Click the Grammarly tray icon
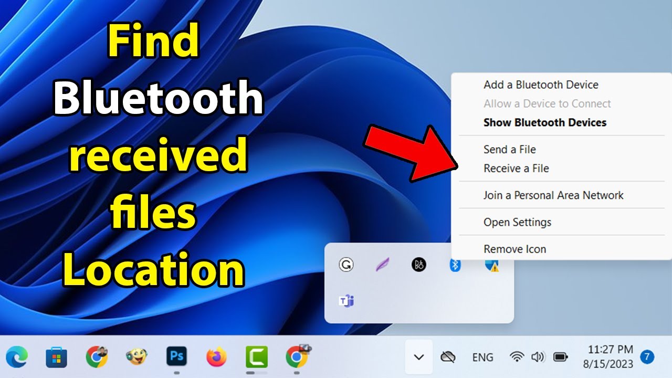 (345, 265)
